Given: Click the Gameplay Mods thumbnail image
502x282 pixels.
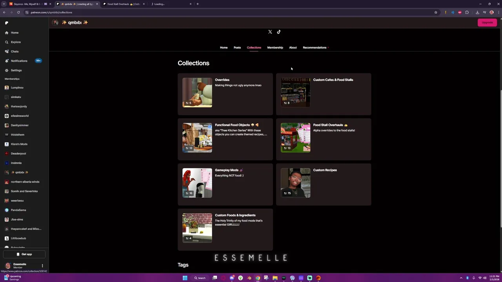Looking at the screenshot, I should tap(197, 183).
